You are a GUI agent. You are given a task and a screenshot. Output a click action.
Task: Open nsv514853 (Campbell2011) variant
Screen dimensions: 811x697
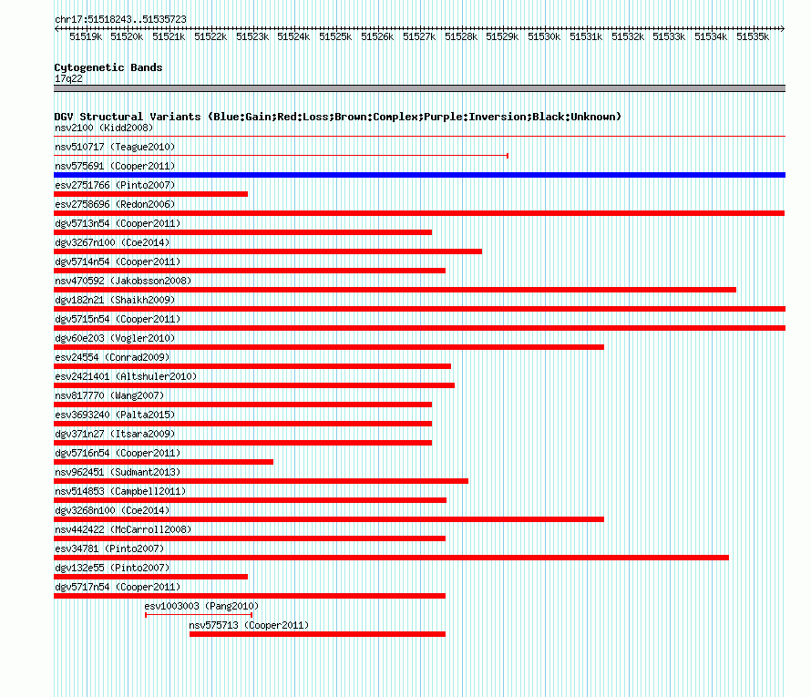[120, 491]
